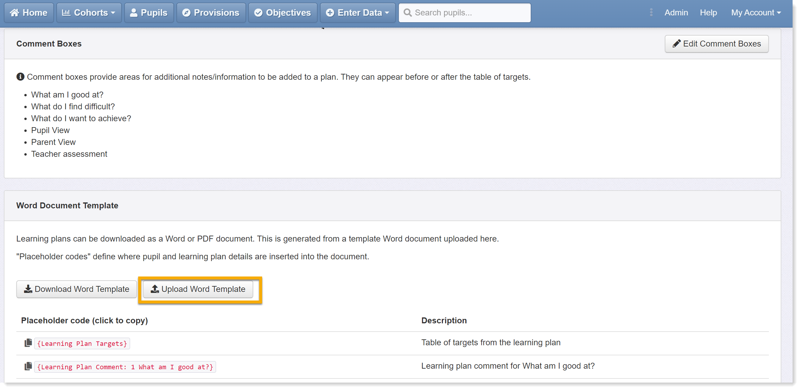
Task: Click the {Learning Plan Targets} placeholder code
Action: point(82,343)
